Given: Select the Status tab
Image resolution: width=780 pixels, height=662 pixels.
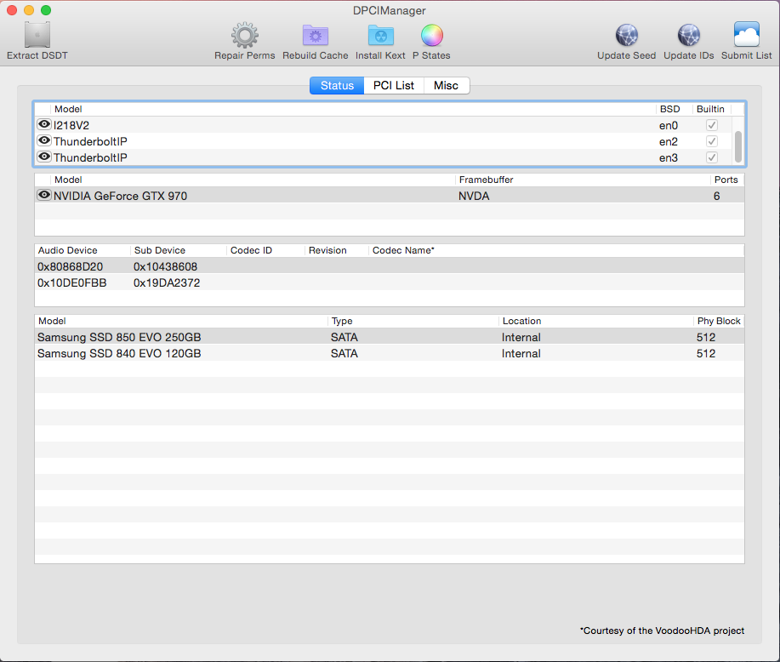Looking at the screenshot, I should (337, 85).
